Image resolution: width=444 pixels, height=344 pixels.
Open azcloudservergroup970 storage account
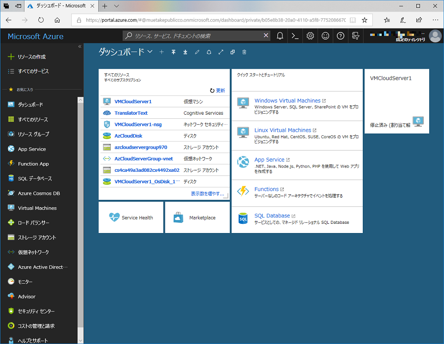click(x=141, y=147)
